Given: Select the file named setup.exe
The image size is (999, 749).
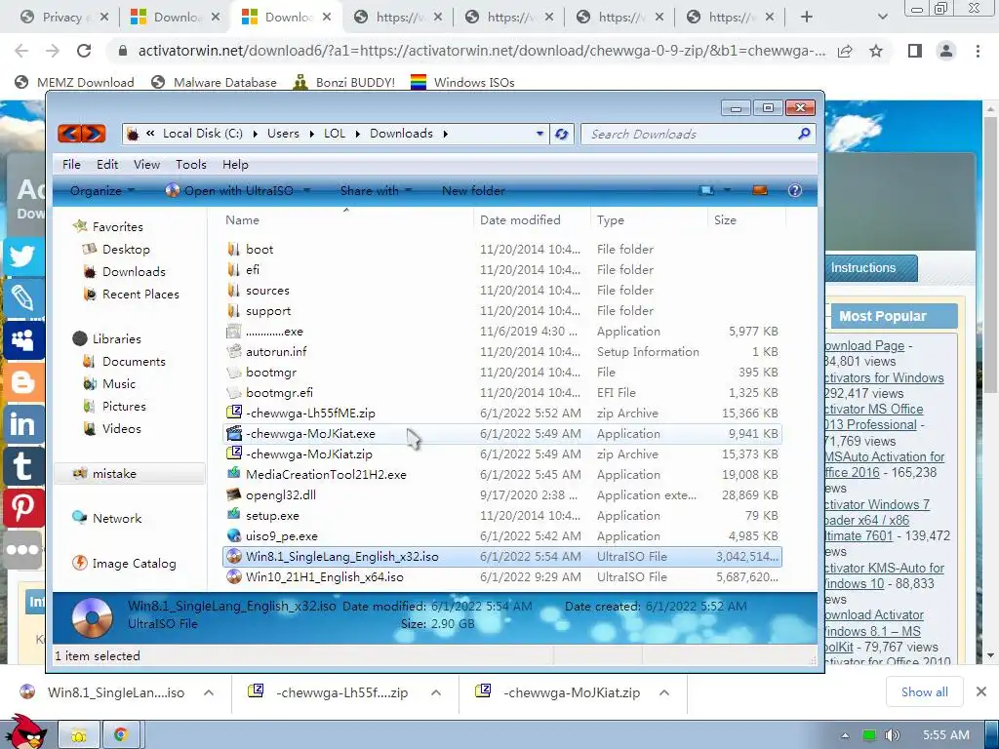Looking at the screenshot, I should tap(272, 515).
